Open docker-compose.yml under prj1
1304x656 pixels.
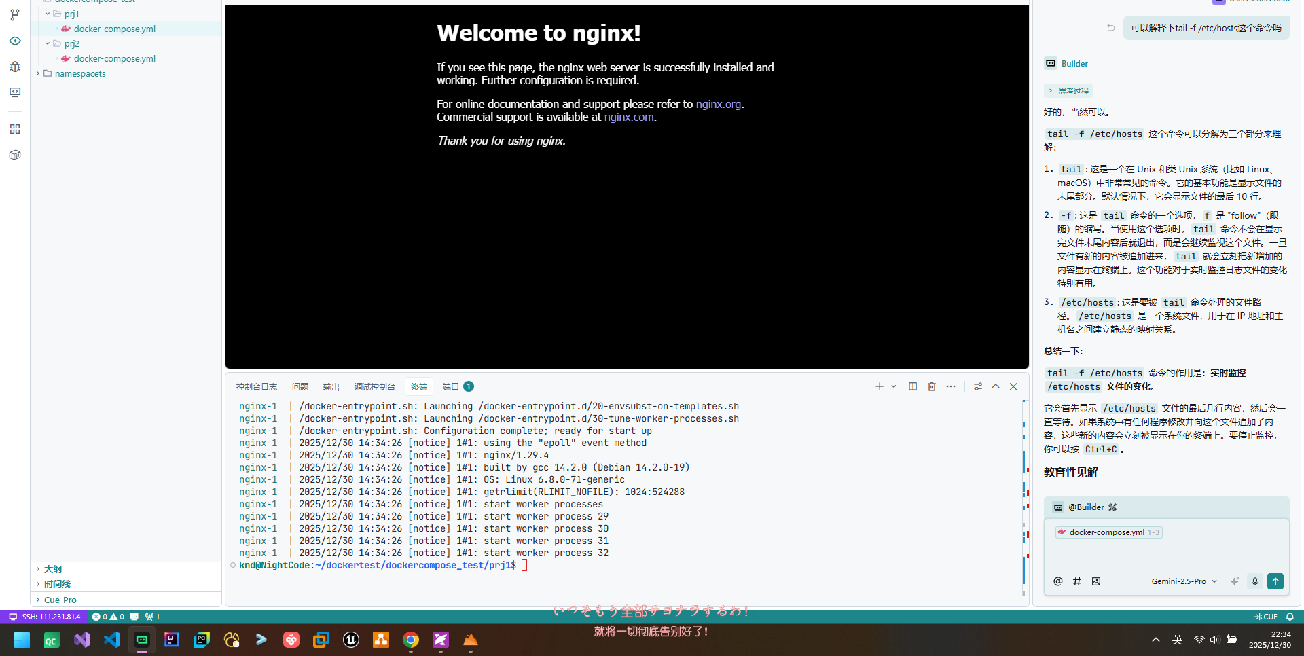pyautogui.click(x=114, y=29)
